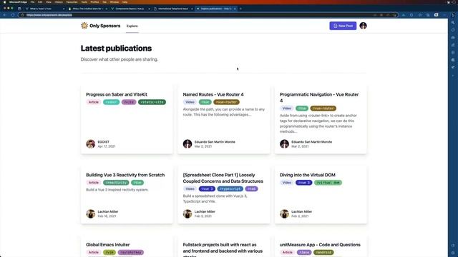Close the Explore publications tab
The image size is (458, 257).
(235, 9)
